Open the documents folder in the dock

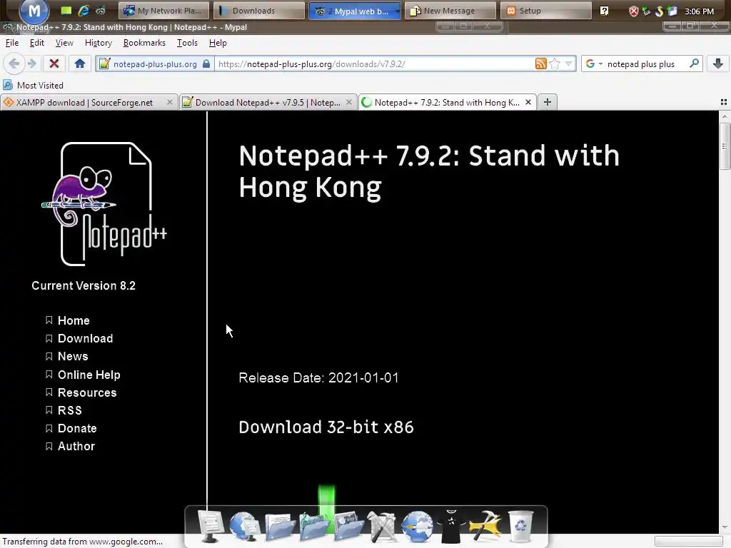click(x=280, y=527)
